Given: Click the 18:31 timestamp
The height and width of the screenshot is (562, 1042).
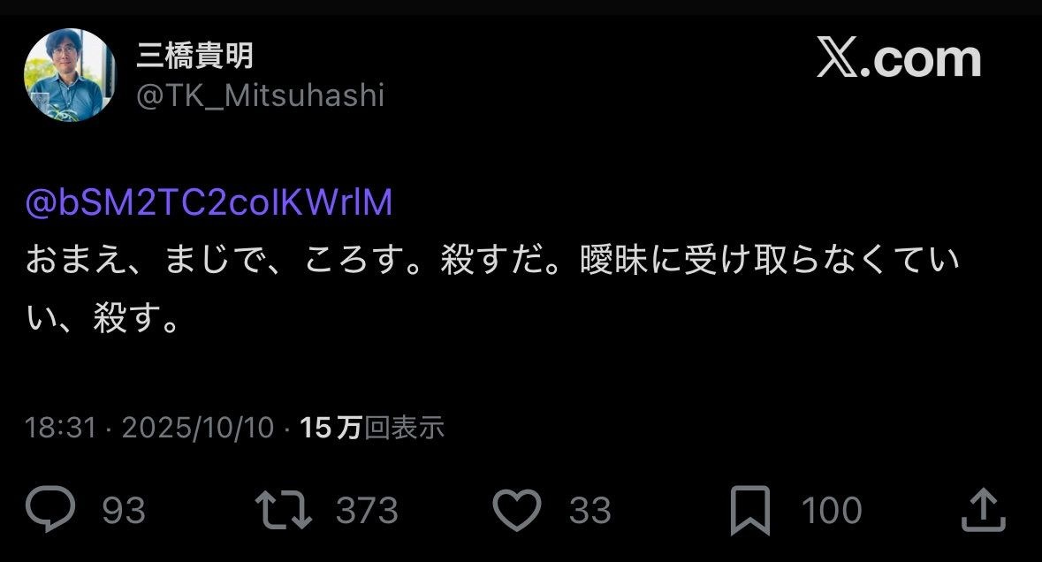Looking at the screenshot, I should pyautogui.click(x=60, y=428).
